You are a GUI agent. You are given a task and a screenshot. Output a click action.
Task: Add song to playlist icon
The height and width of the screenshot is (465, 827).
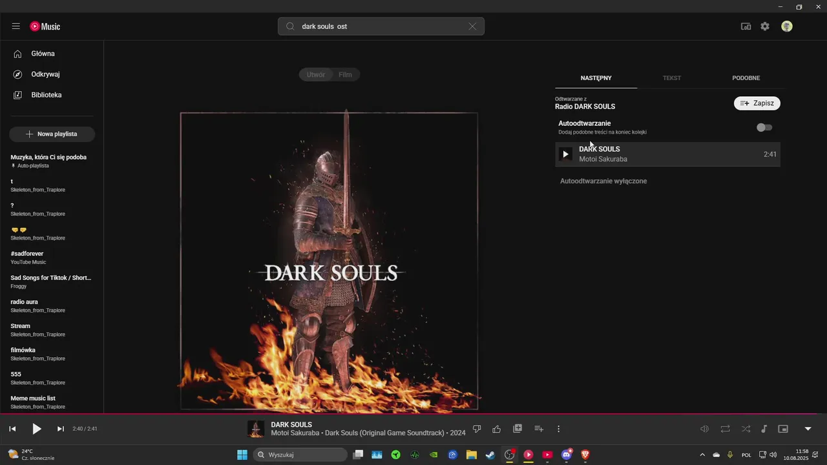[x=539, y=429]
